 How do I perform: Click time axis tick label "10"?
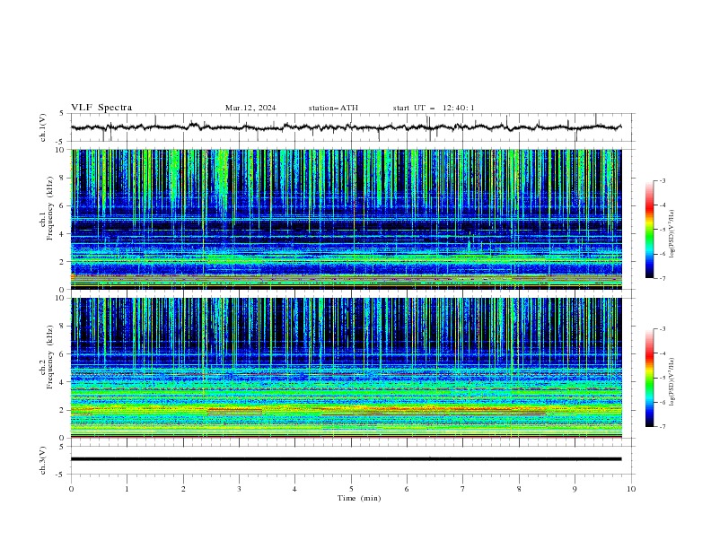click(x=631, y=489)
